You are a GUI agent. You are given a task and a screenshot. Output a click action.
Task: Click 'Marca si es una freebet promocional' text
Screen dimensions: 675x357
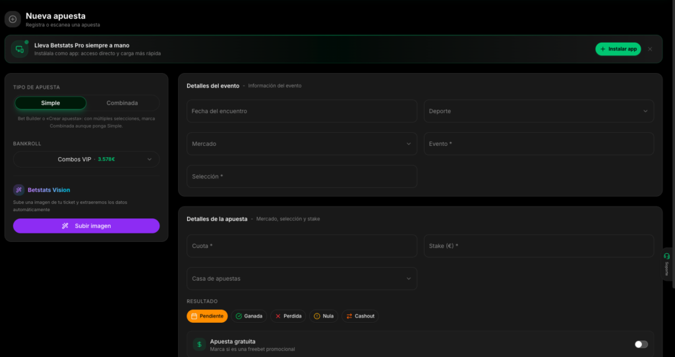point(252,349)
